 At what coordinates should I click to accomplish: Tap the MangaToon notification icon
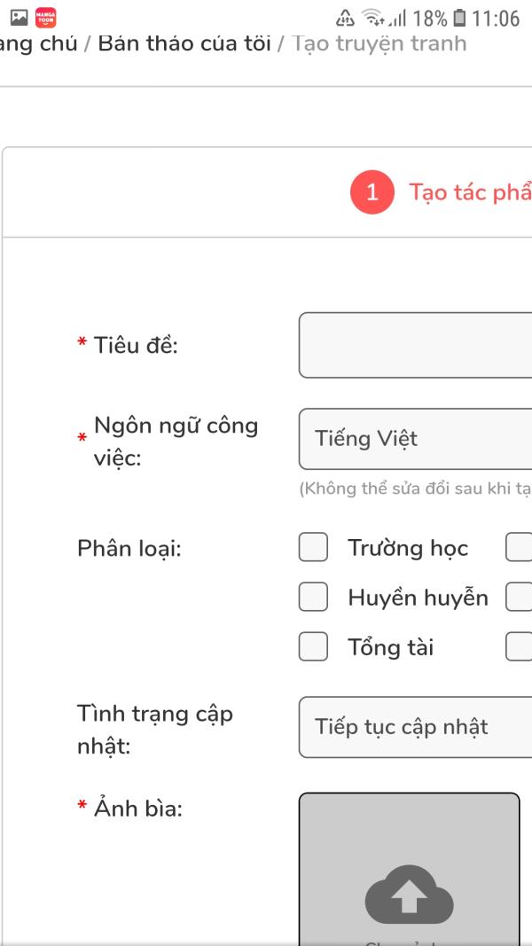(x=45, y=18)
